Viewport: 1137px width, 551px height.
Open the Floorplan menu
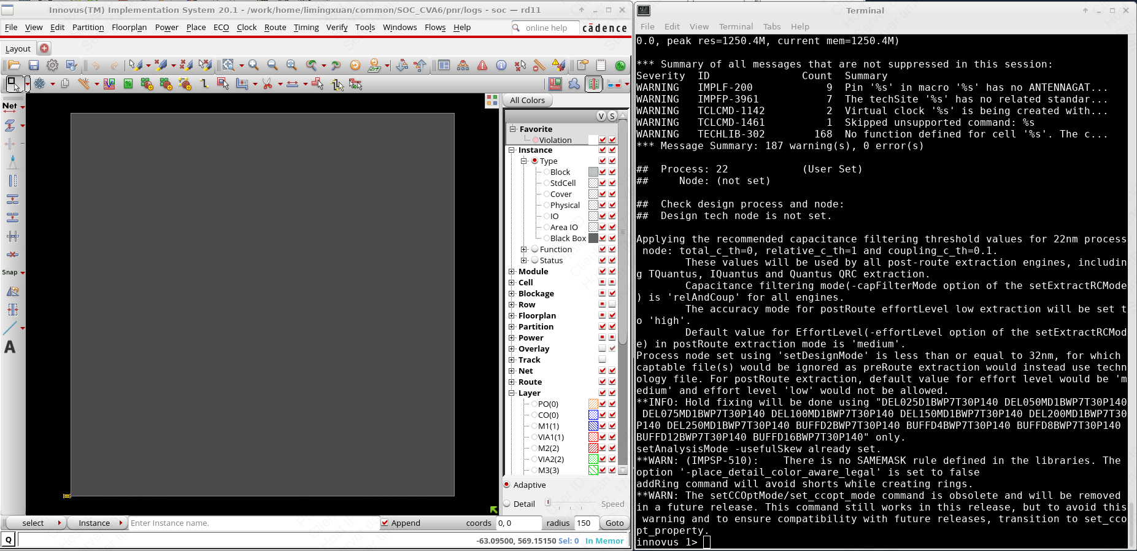pyautogui.click(x=129, y=27)
